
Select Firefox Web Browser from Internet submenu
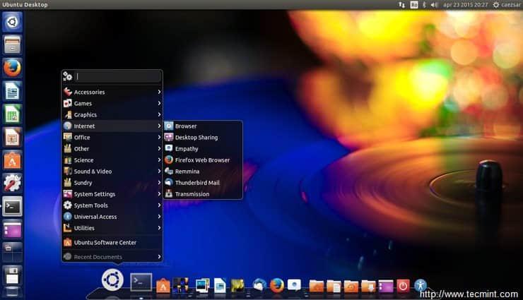click(201, 160)
